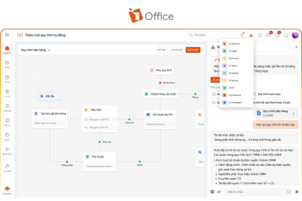
Task: Go to Trang chủ in sidebar
Action: pyautogui.click(x=7, y=50)
